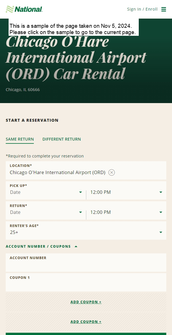Open the Return time dropdown arrow
The image size is (172, 335).
161,212
